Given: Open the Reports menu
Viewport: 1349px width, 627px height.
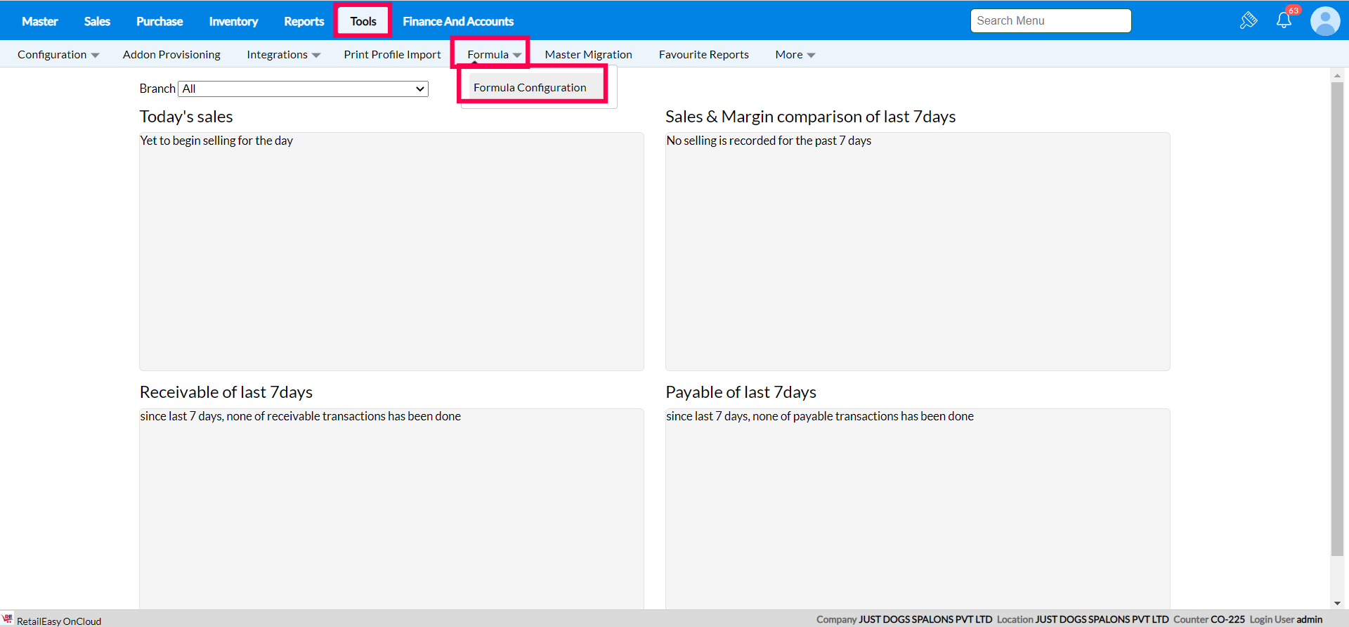Looking at the screenshot, I should coord(304,21).
